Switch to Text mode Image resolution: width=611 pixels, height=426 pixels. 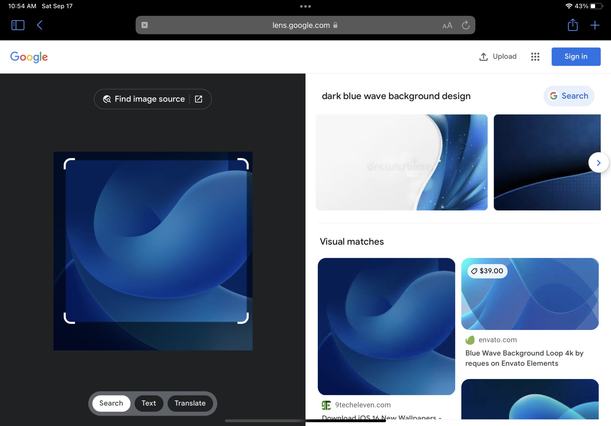click(x=149, y=403)
